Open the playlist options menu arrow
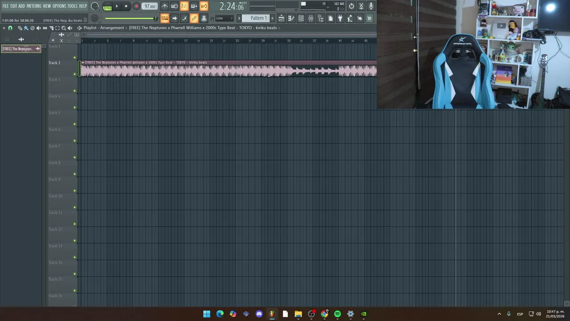 click(x=4, y=28)
